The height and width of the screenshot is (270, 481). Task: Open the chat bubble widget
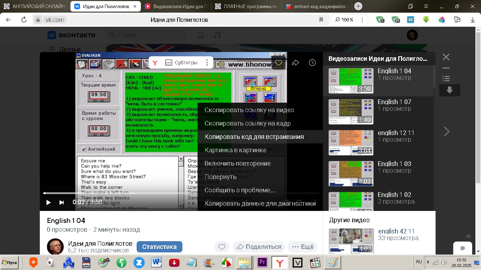462,248
